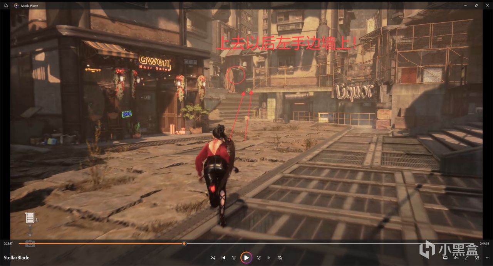Image resolution: width=493 pixels, height=266 pixels.
Task: Click the elapsed time 0:25:17
Action: (8, 244)
